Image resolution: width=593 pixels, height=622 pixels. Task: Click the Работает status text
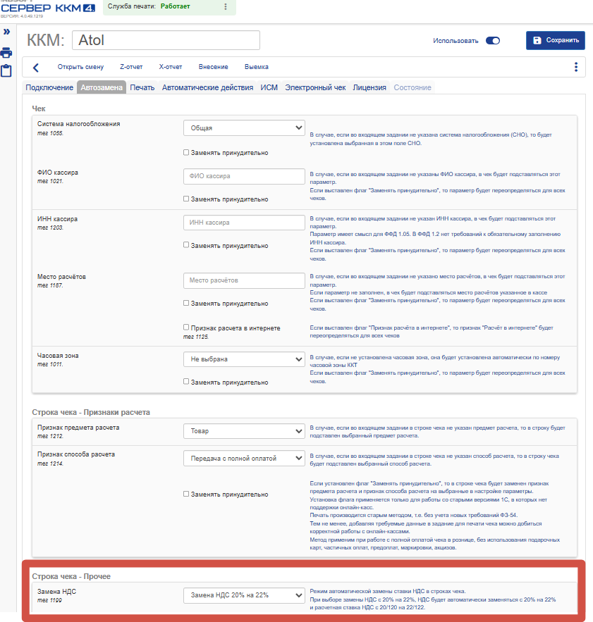tap(175, 6)
